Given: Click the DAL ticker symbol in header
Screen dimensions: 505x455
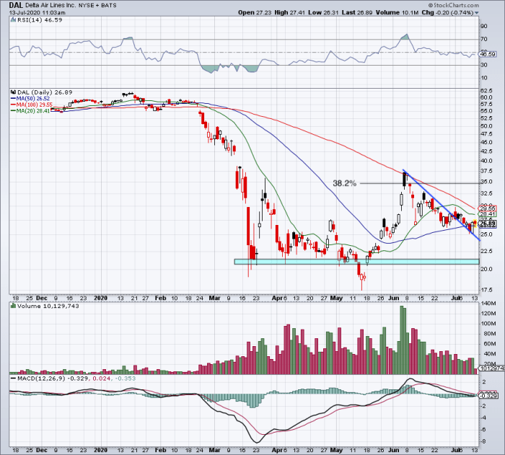Looking at the screenshot, I should pos(16,5).
